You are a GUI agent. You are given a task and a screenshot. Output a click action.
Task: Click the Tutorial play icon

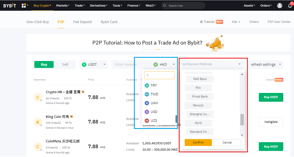[201, 22]
